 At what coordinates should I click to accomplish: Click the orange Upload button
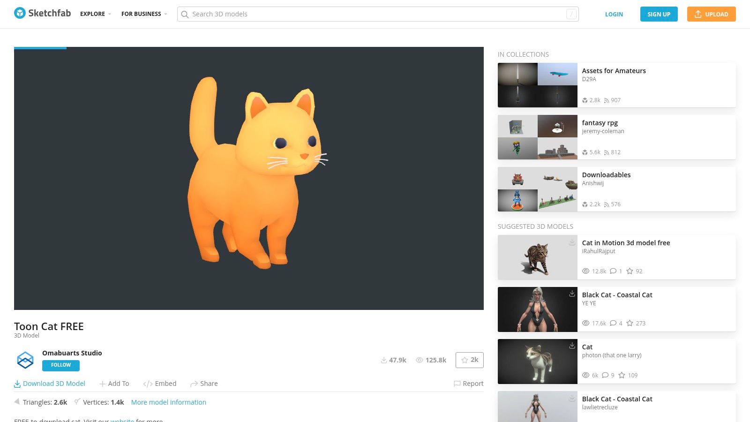click(712, 14)
